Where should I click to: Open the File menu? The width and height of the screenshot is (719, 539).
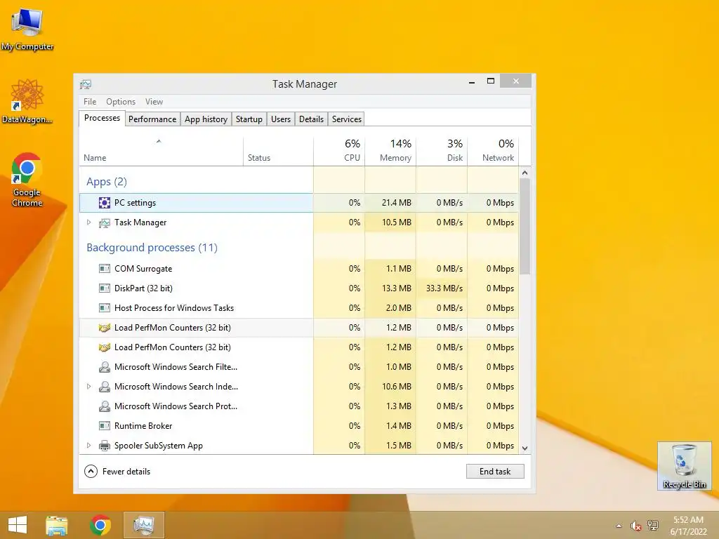(90, 102)
